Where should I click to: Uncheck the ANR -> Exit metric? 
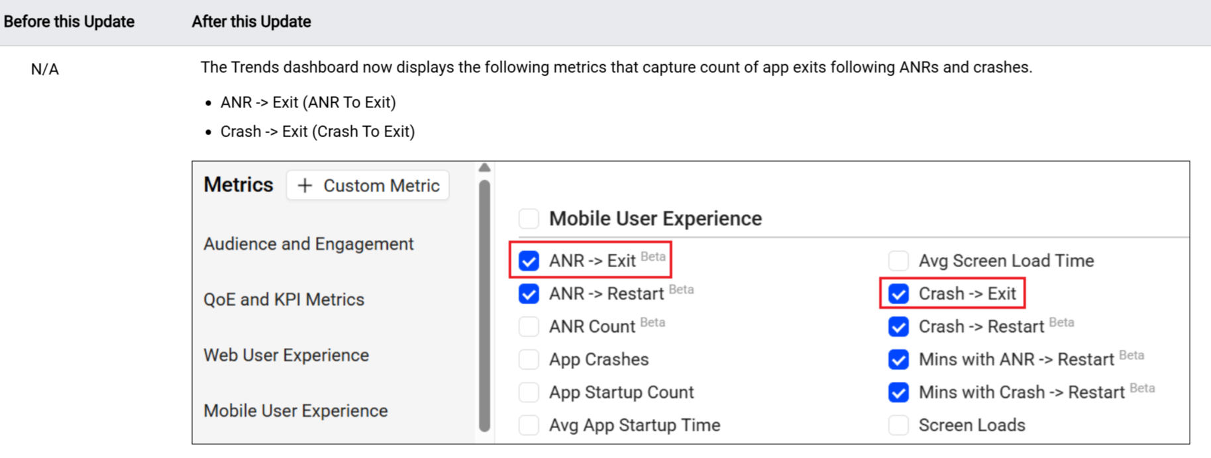[x=529, y=261]
